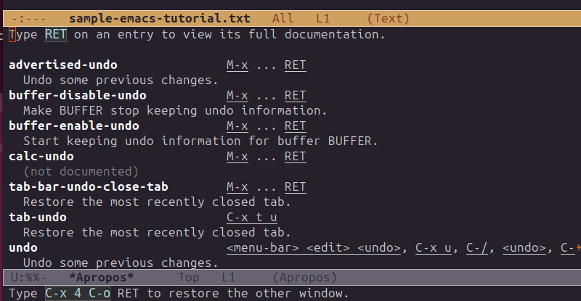Click M-x binding beside advertised-undo

coord(237,65)
